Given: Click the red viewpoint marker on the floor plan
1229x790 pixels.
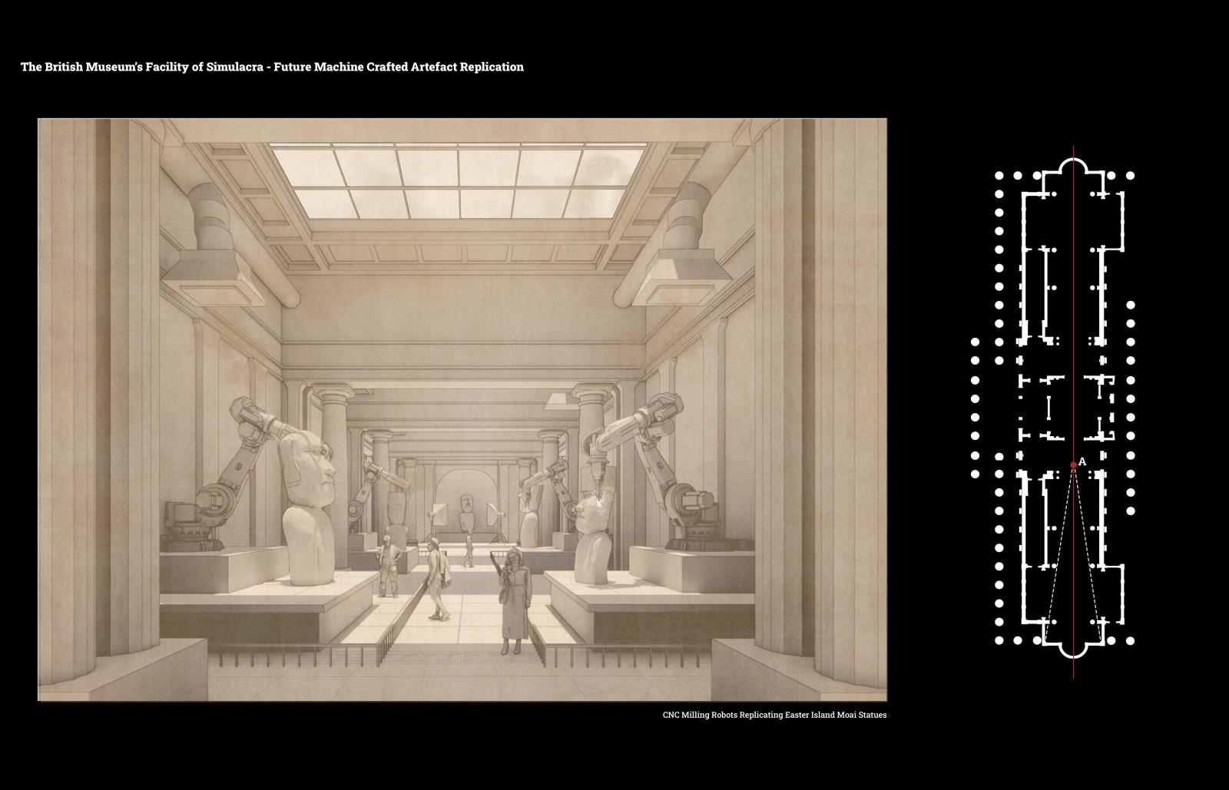Looking at the screenshot, I should (x=1073, y=464).
